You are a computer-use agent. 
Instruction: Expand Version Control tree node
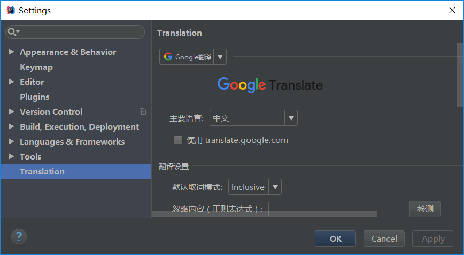(x=11, y=111)
